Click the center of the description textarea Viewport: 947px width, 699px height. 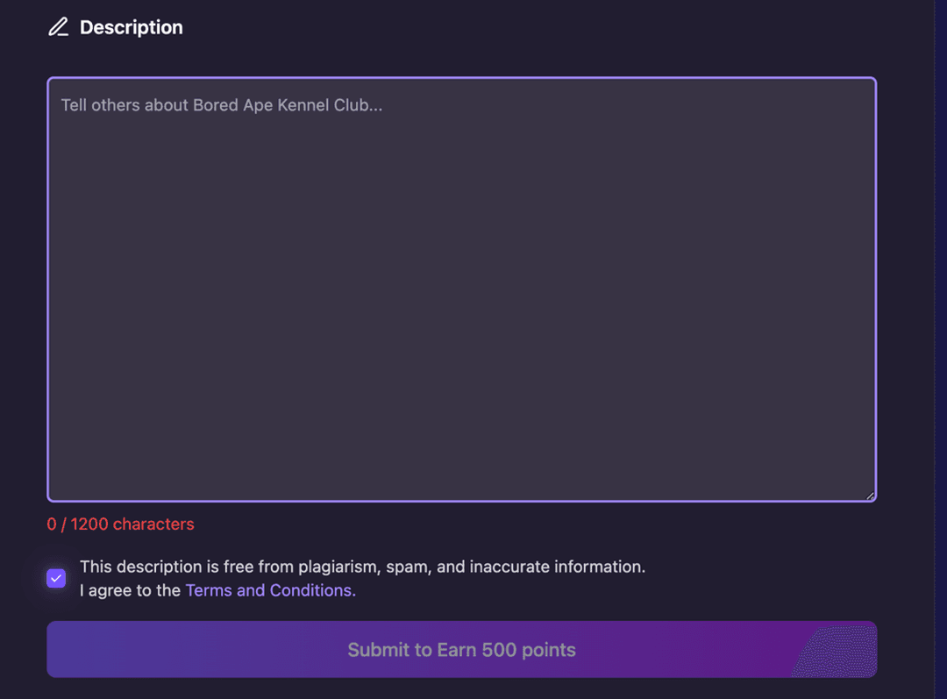[x=461, y=289]
